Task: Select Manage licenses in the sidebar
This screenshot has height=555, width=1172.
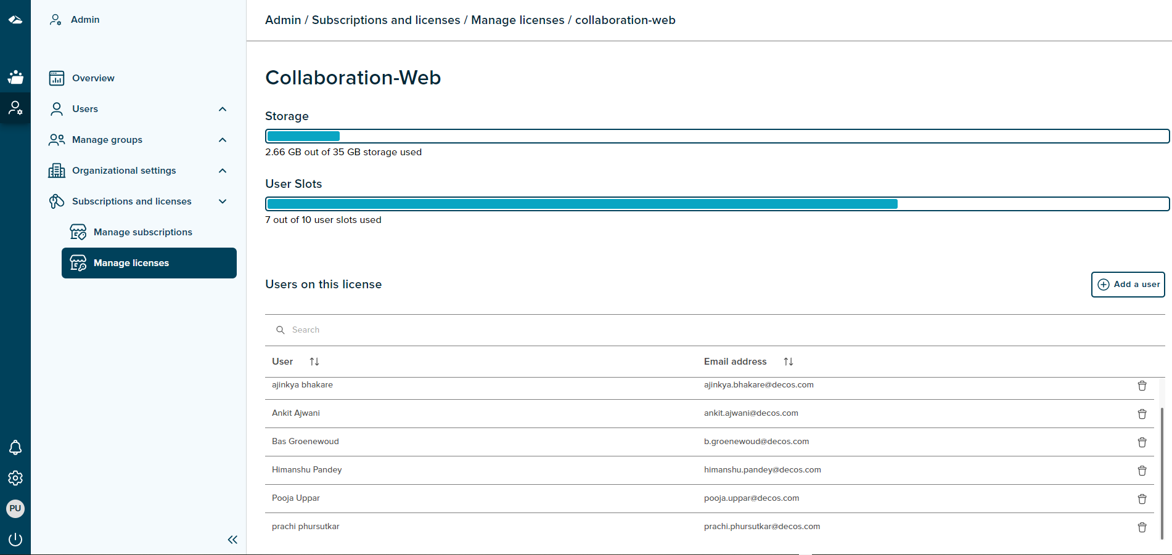Action: [131, 262]
